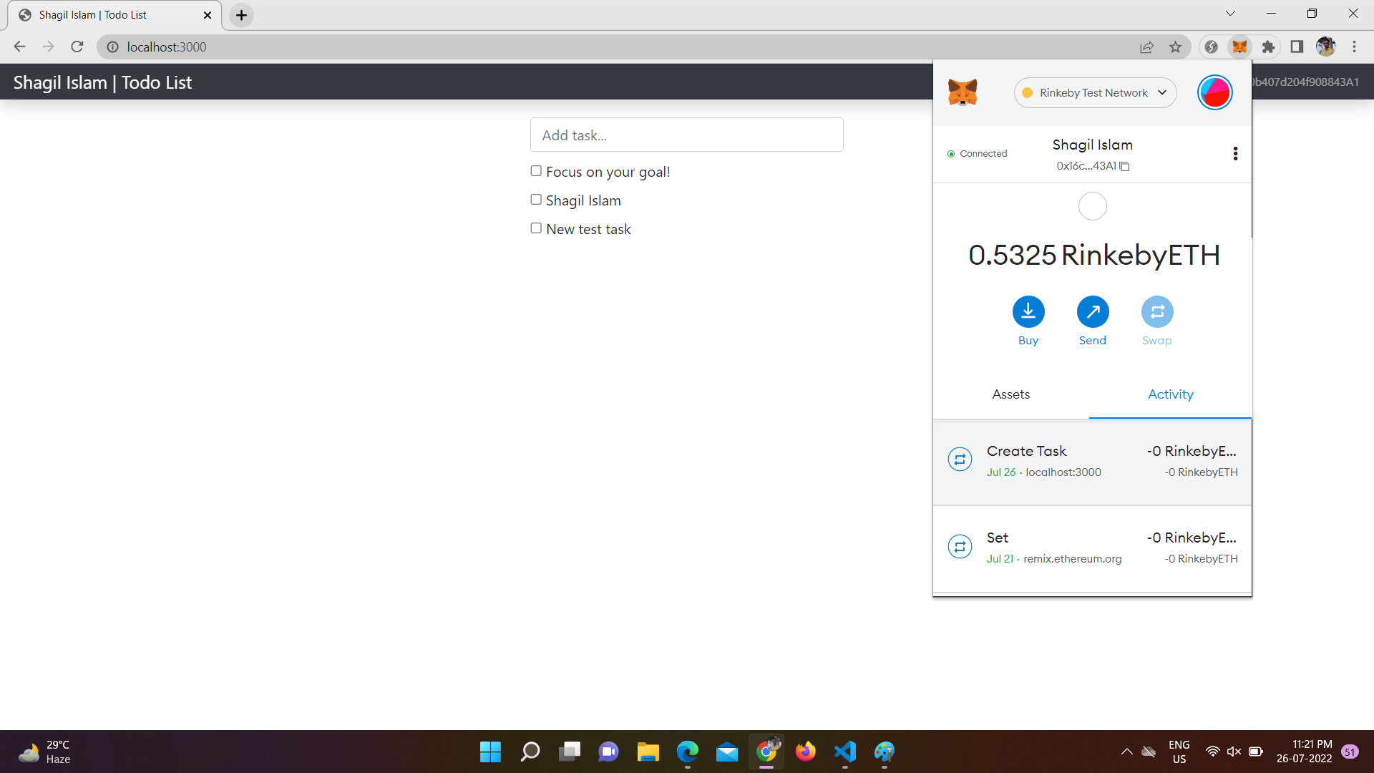
Task: Bookmark this page with star icon
Action: [x=1175, y=47]
